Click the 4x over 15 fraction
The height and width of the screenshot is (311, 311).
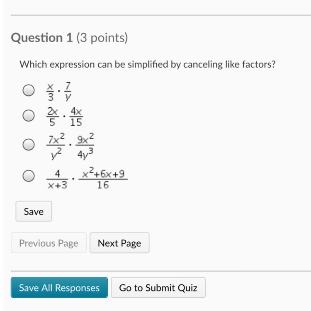coord(76,117)
